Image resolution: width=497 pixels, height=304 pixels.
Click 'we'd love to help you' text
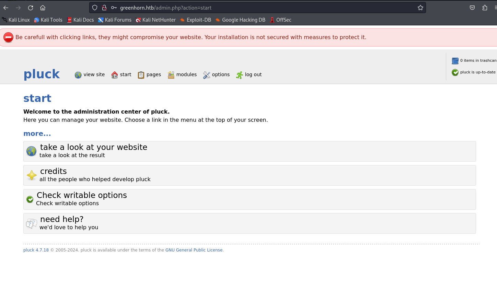pyautogui.click(x=69, y=227)
